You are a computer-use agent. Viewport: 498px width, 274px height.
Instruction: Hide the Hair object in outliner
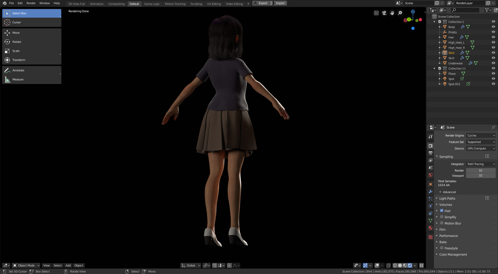point(493,37)
